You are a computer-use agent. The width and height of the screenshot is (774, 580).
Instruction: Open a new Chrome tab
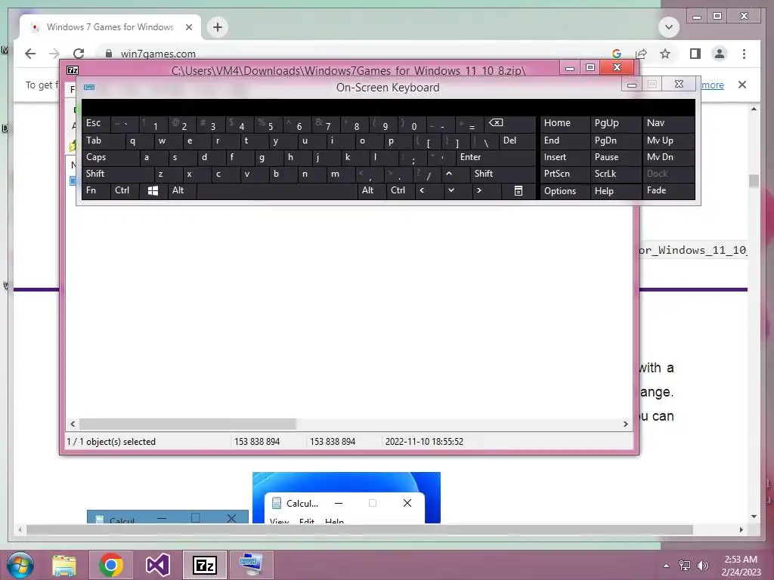pyautogui.click(x=218, y=27)
